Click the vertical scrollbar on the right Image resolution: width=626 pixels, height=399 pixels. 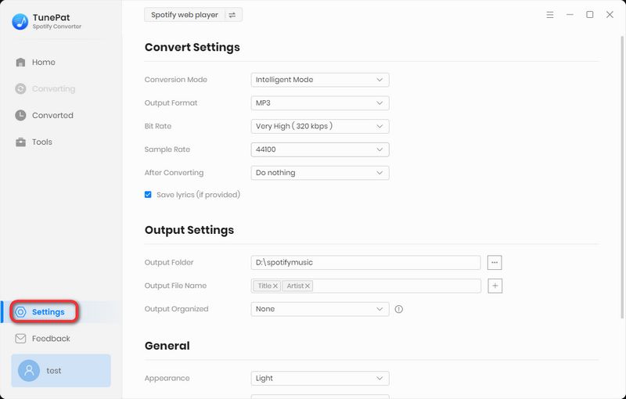click(622, 178)
